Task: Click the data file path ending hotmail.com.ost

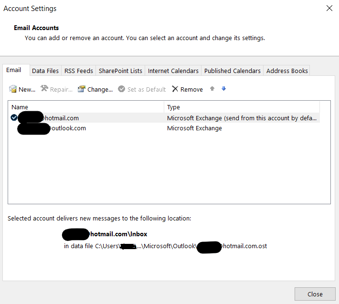Action: [165, 246]
